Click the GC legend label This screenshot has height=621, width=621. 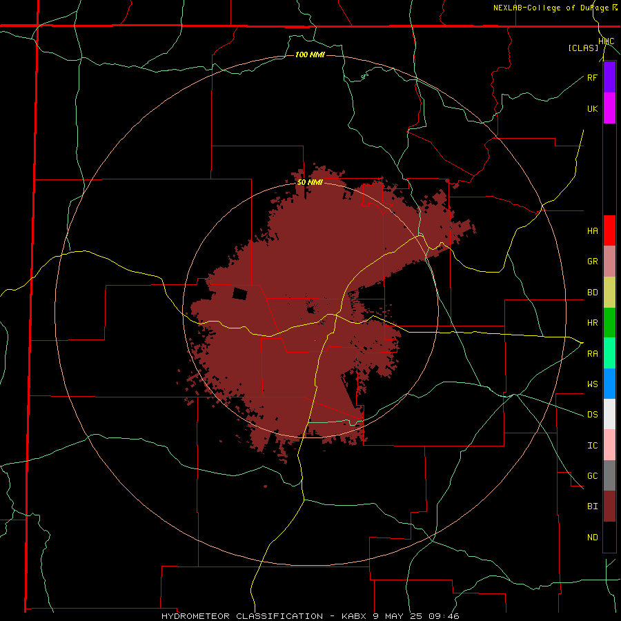(592, 476)
